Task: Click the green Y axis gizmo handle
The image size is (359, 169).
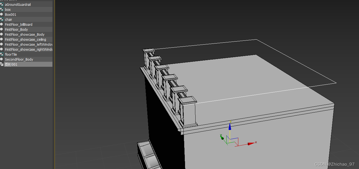Action: click(222, 137)
